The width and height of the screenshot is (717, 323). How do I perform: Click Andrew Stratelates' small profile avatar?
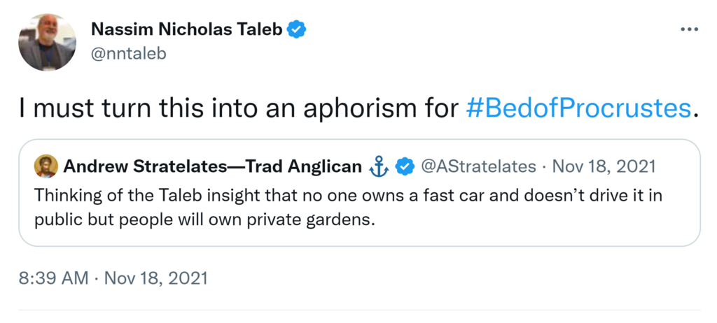click(46, 166)
